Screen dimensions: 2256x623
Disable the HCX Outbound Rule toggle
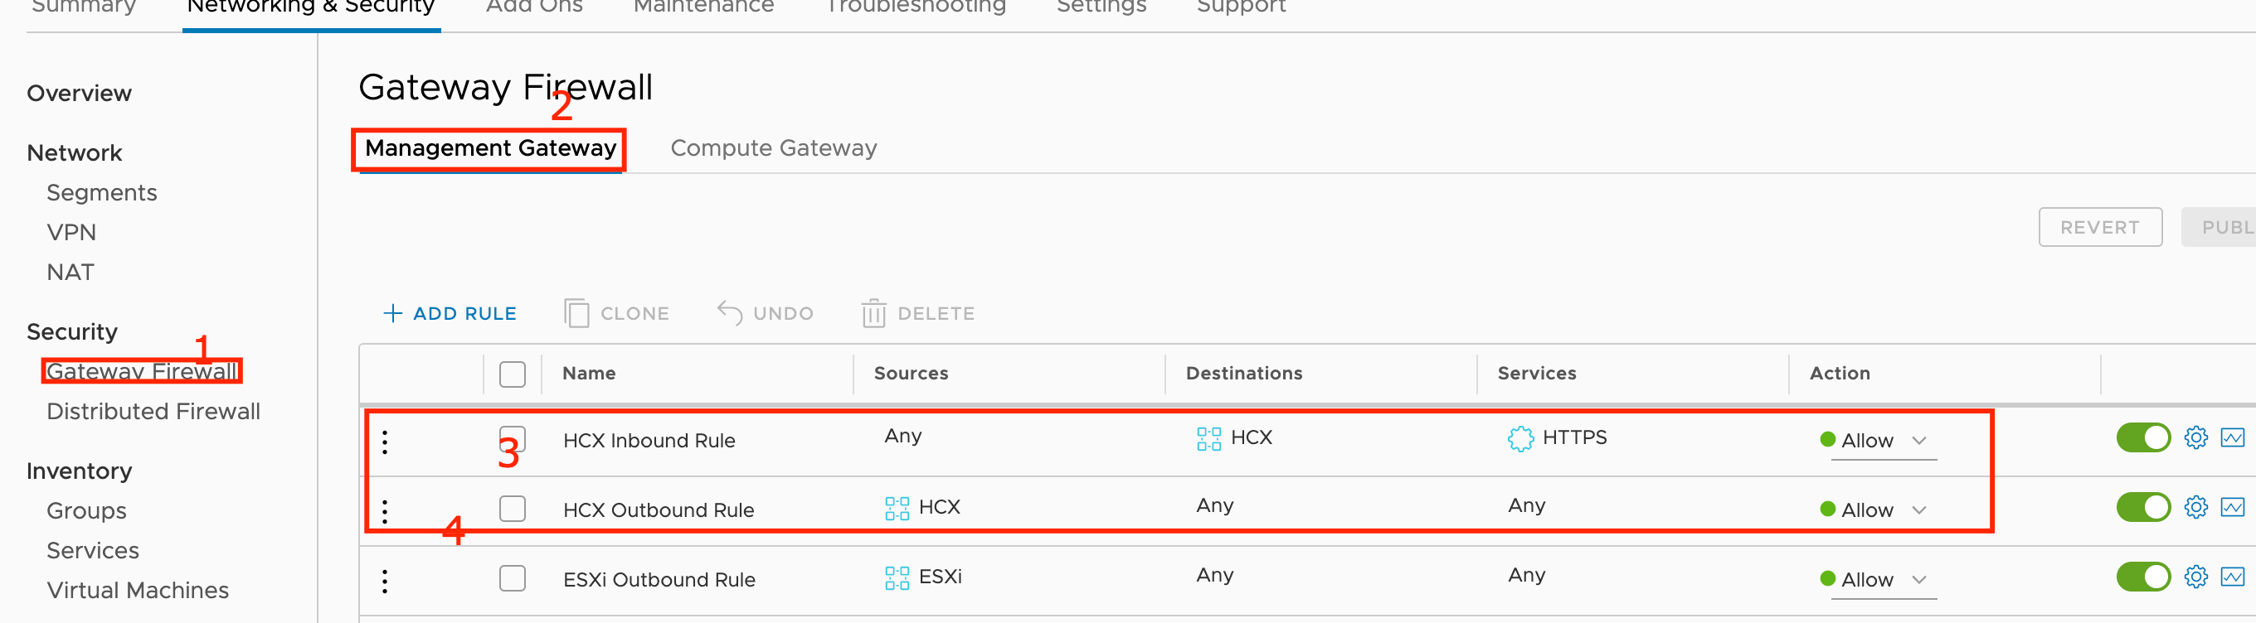point(2142,508)
